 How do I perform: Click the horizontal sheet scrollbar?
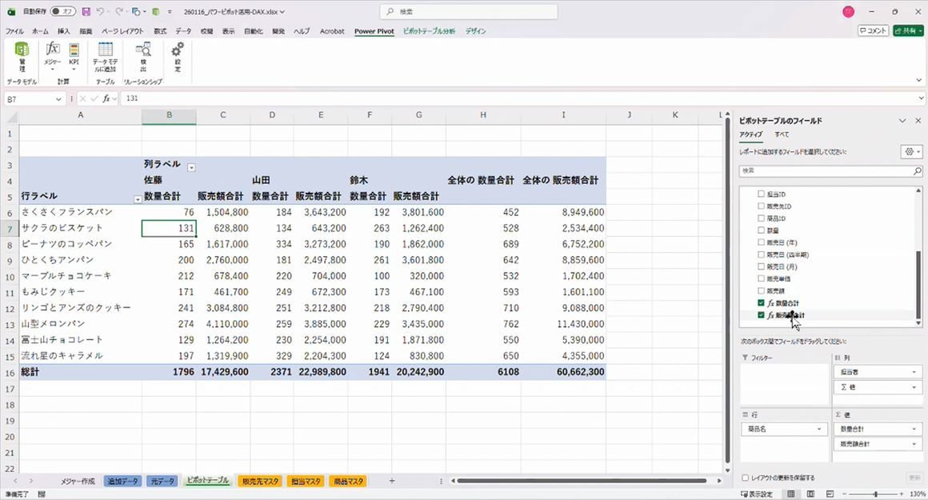click(582, 481)
